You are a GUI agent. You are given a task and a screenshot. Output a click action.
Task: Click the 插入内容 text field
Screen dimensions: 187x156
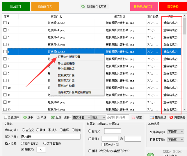pyautogui.click(x=51, y=137)
